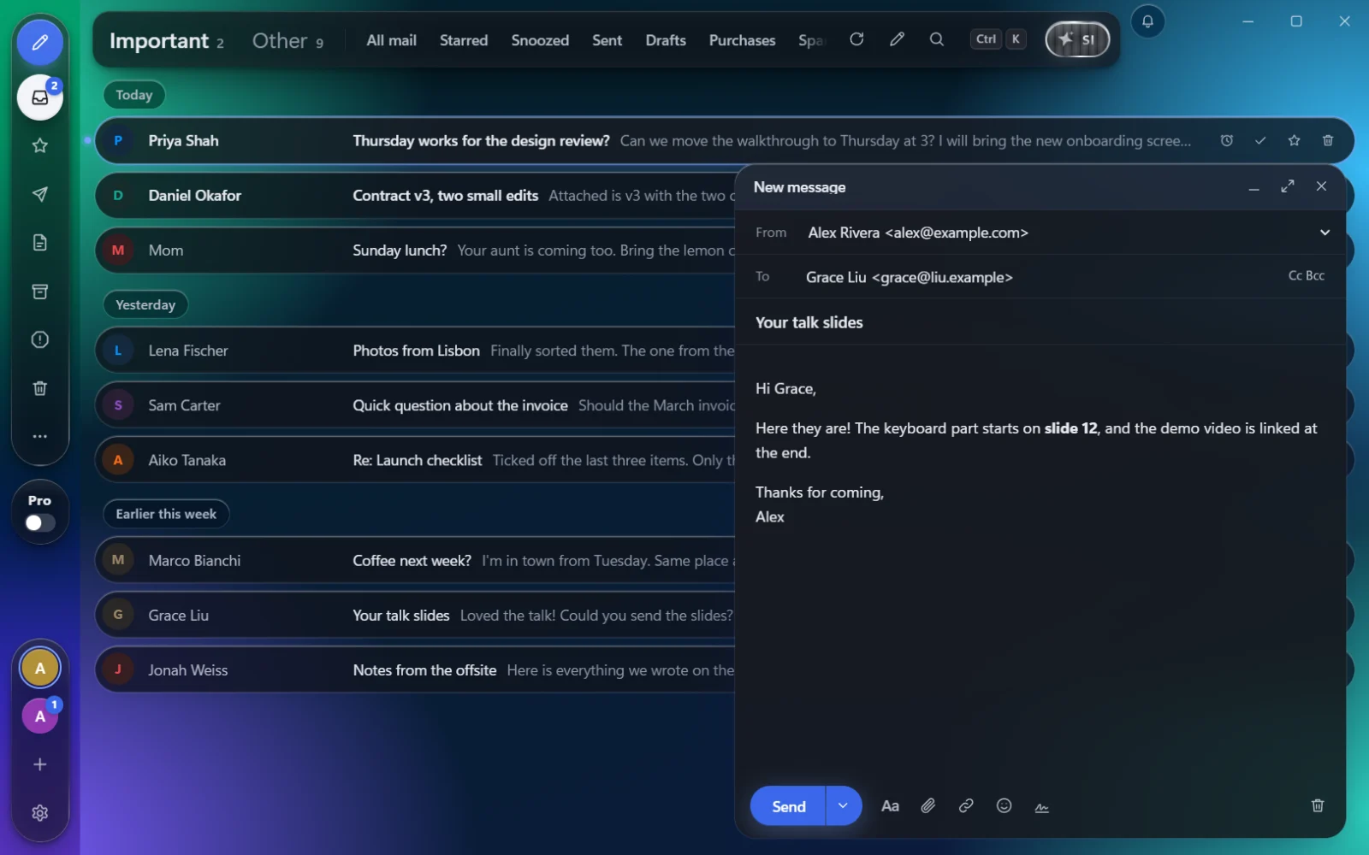Open the All mail tab
The height and width of the screenshot is (855, 1369).
click(x=391, y=40)
